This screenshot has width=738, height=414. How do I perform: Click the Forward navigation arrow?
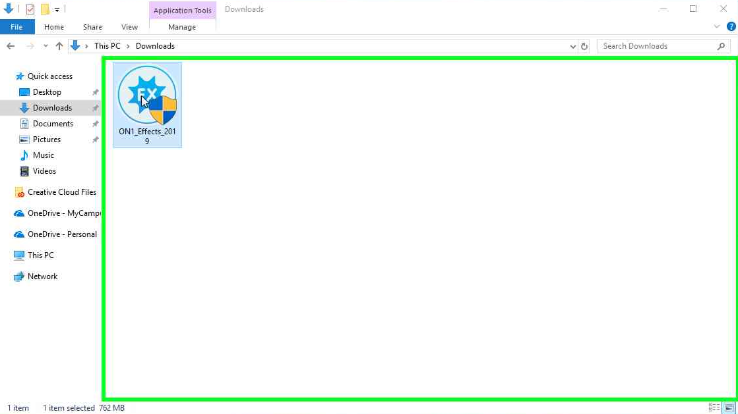(30, 46)
